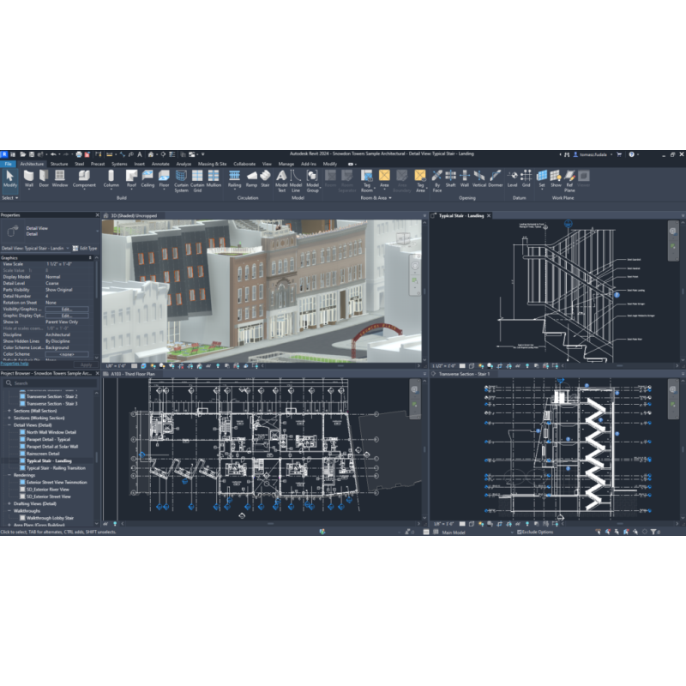Click the Project Browser search field
This screenshot has width=686, height=686.
51,383
